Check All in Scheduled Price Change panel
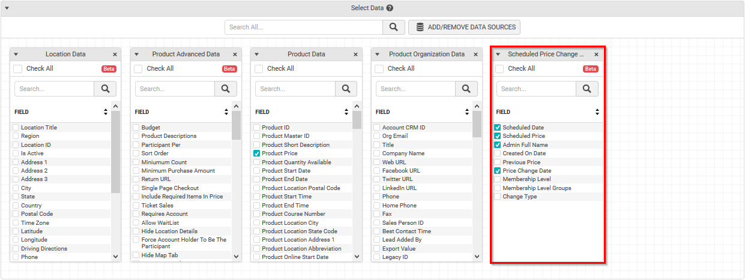745x280 pixels. (499, 69)
